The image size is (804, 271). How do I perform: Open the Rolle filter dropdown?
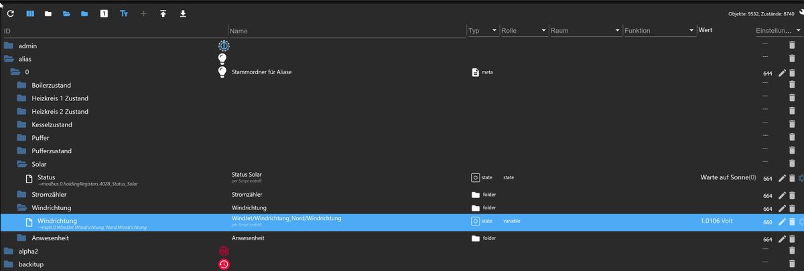543,31
